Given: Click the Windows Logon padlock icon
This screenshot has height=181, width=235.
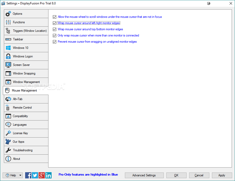Looking at the screenshot, I should (8, 56).
